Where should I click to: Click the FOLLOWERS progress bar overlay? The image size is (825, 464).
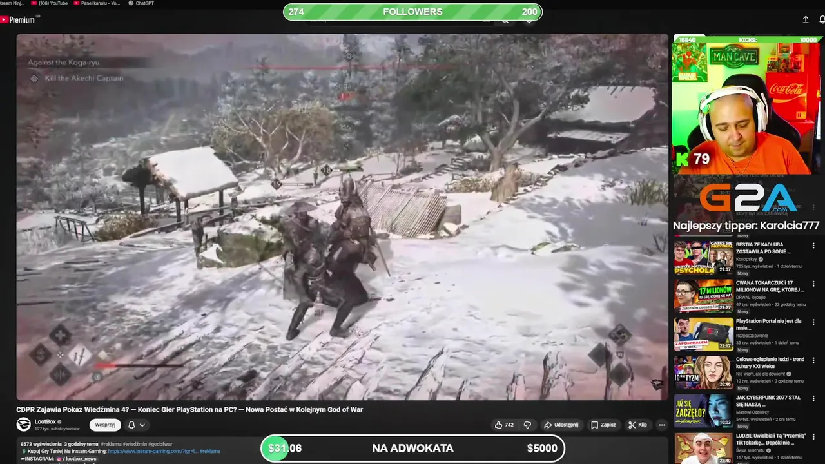pos(412,12)
